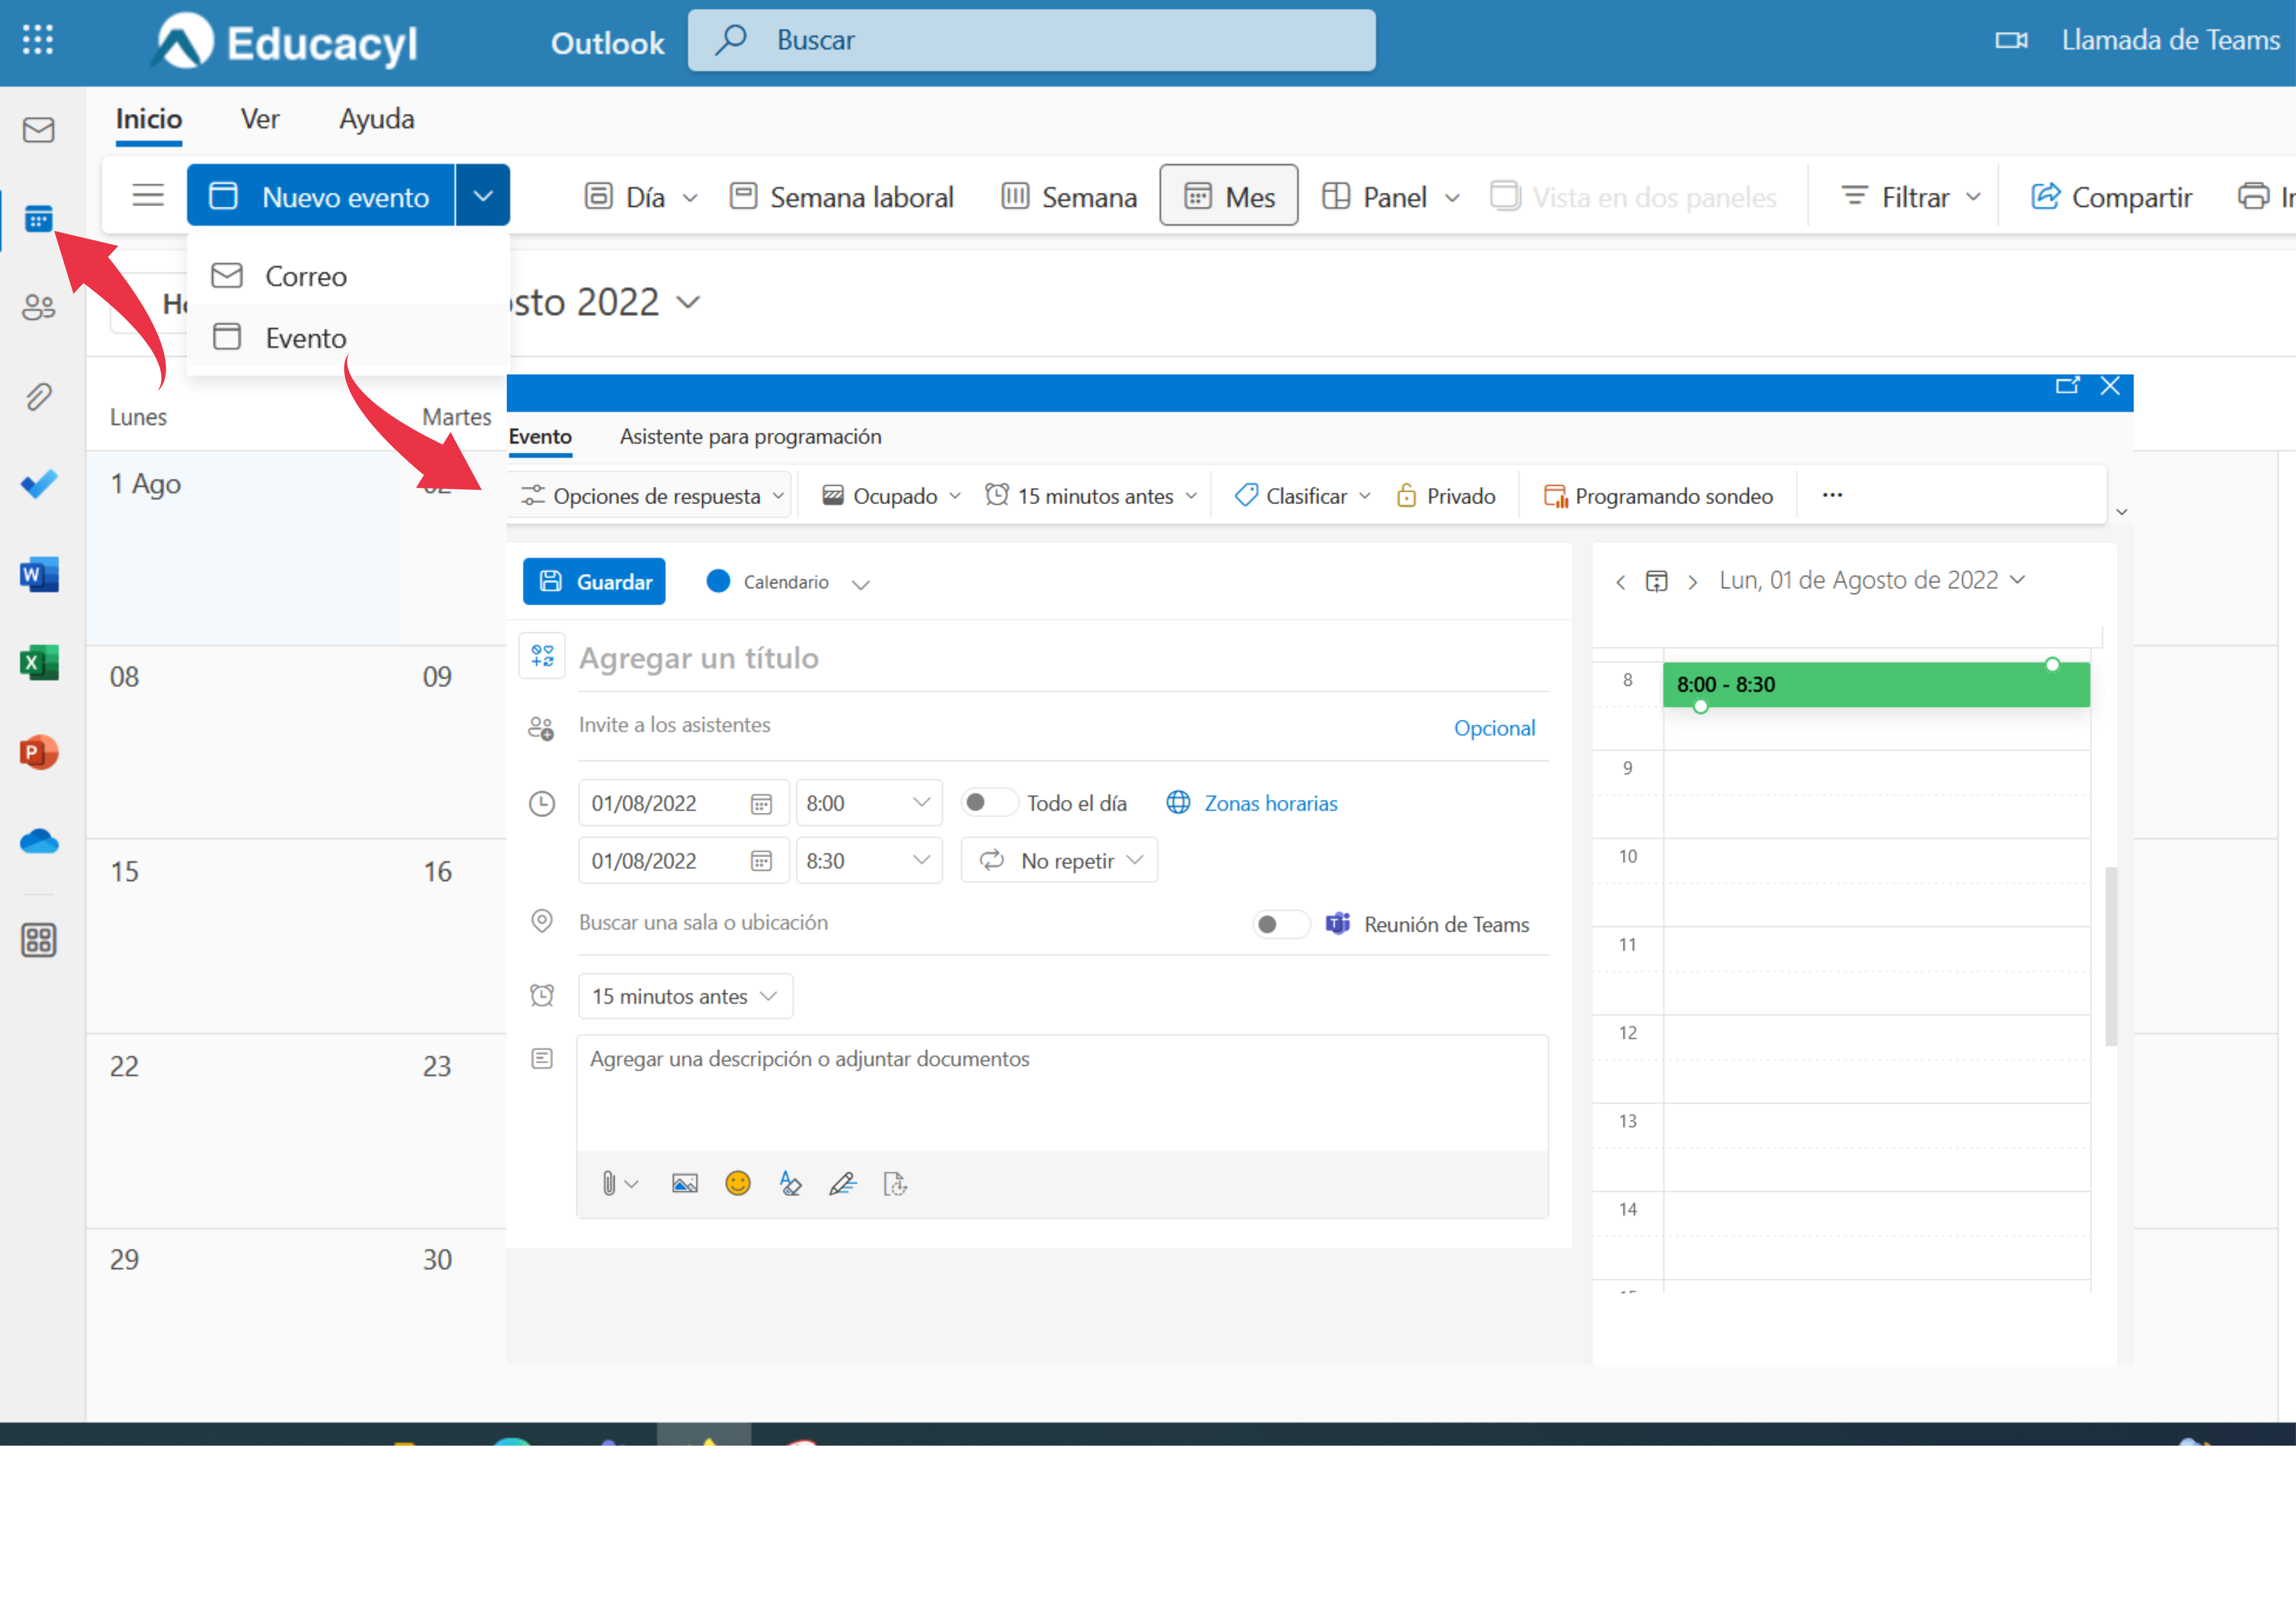Toggle text formatting options icon
Viewport: 2296px width, 1623px height.
790,1184
